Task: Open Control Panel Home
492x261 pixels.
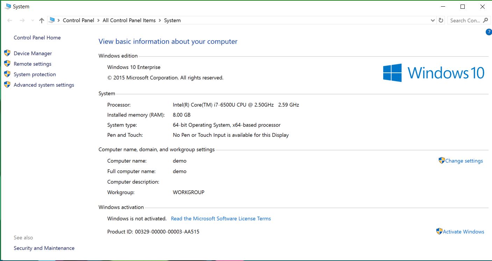Action: (37, 38)
